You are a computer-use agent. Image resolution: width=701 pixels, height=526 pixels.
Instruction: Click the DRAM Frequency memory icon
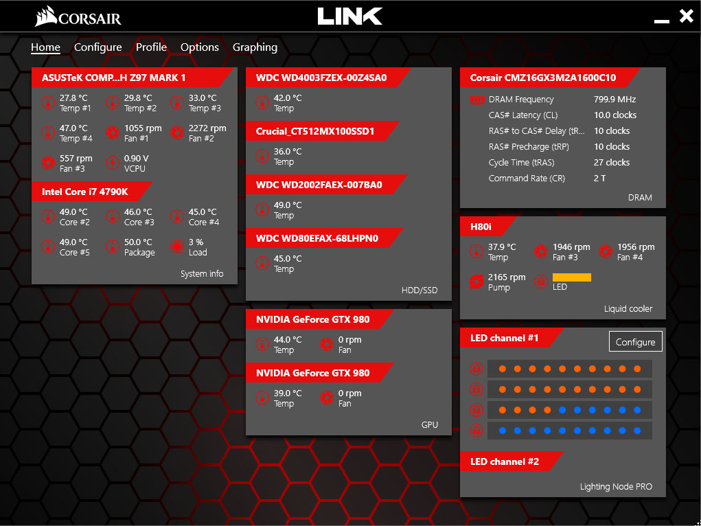477,100
